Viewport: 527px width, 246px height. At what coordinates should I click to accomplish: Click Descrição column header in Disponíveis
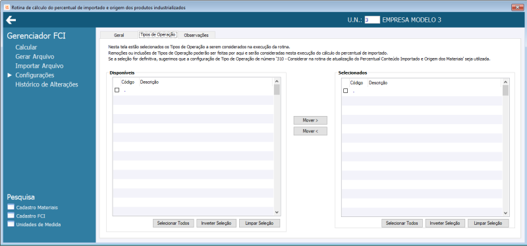point(150,82)
